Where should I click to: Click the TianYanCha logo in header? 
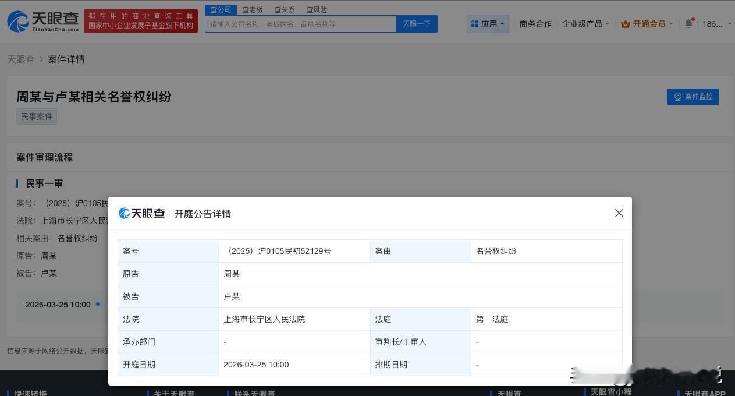pos(44,21)
